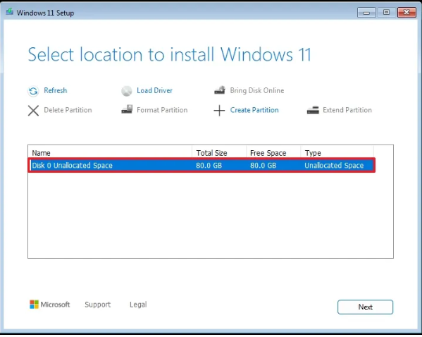The height and width of the screenshot is (337, 422).
Task: Proceed with the Next button
Action: (365, 307)
